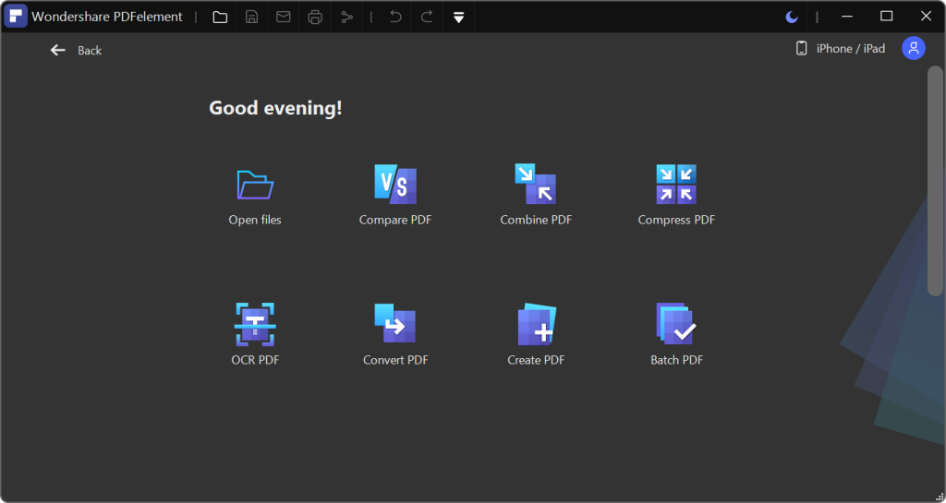Open the Convert PDF tool
The image size is (946, 503).
[395, 334]
